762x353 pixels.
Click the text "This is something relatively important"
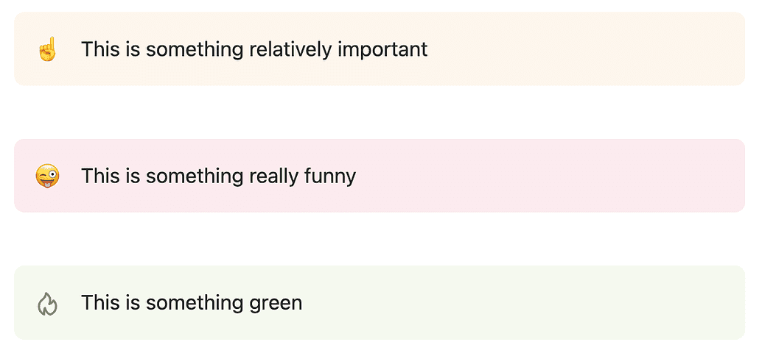tap(254, 49)
